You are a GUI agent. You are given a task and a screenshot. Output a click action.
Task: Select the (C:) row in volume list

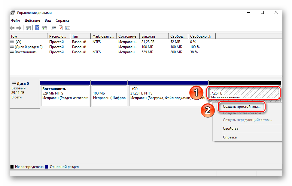(x=18, y=42)
